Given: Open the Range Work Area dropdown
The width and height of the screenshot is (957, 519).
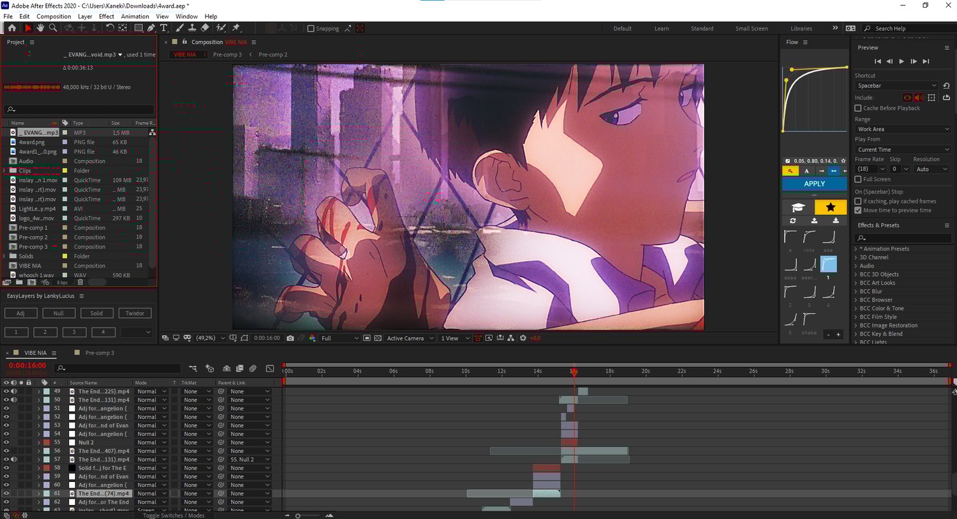Looking at the screenshot, I should [x=903, y=129].
